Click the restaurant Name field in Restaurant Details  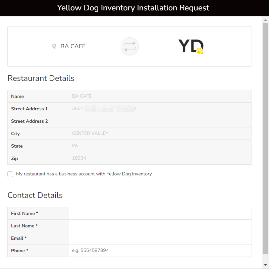click(160, 96)
